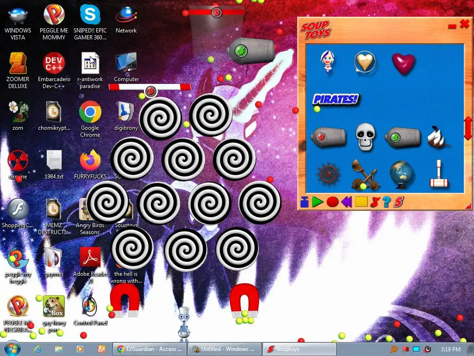
Task: Select the Control Panel desktop icon
Action: pos(90,311)
